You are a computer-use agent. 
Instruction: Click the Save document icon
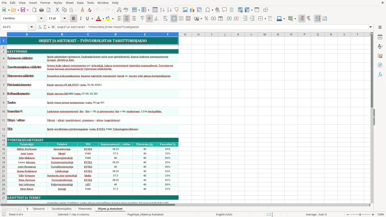pyautogui.click(x=23, y=10)
